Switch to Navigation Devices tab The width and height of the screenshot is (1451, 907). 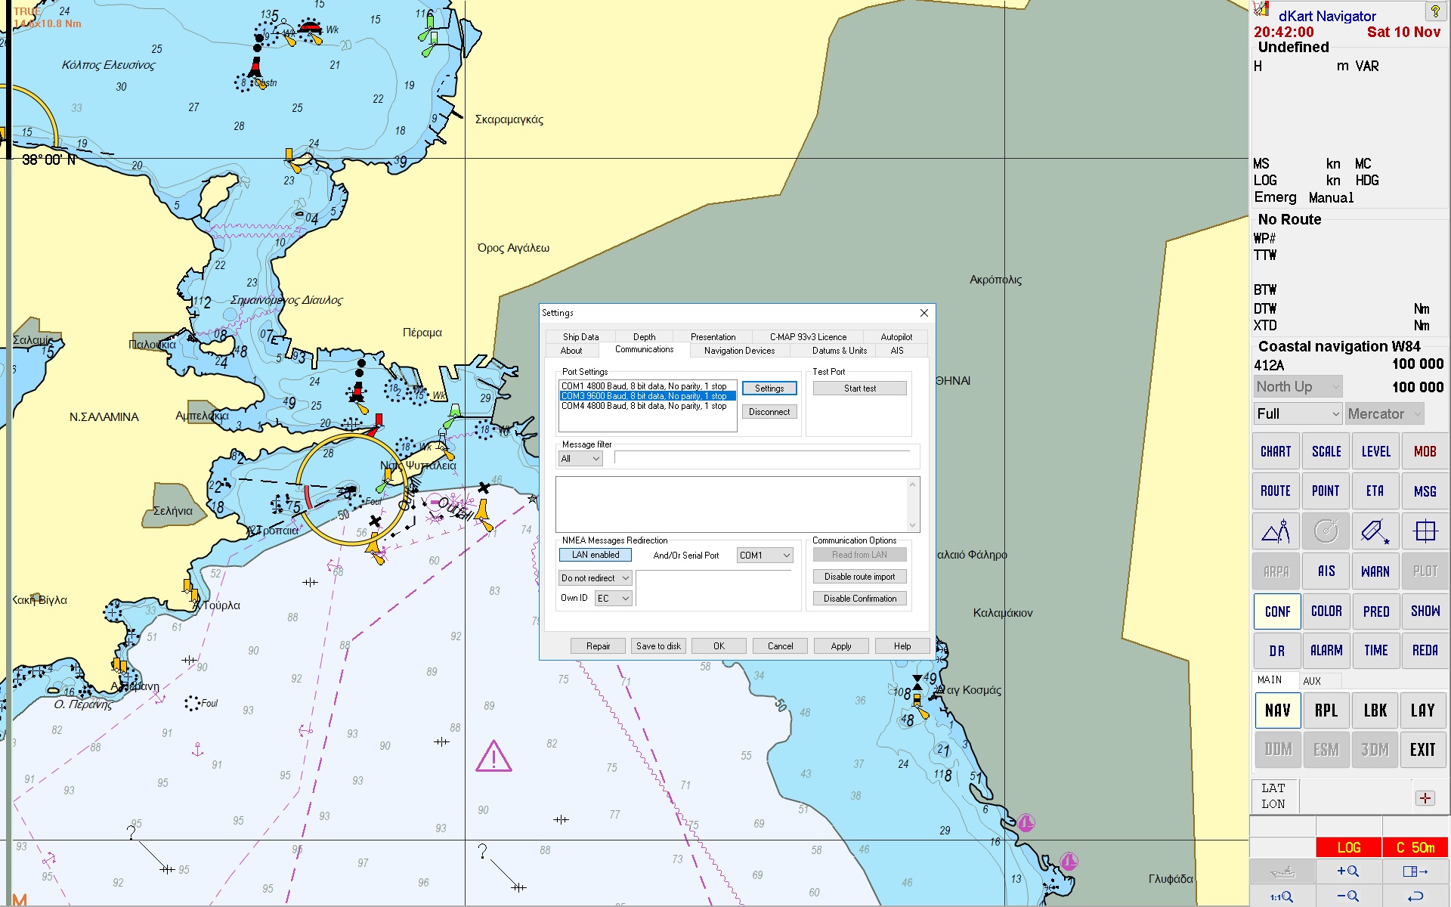tap(739, 351)
